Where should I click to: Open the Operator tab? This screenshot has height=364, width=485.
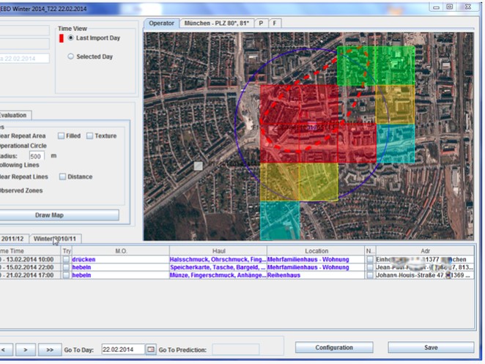161,23
